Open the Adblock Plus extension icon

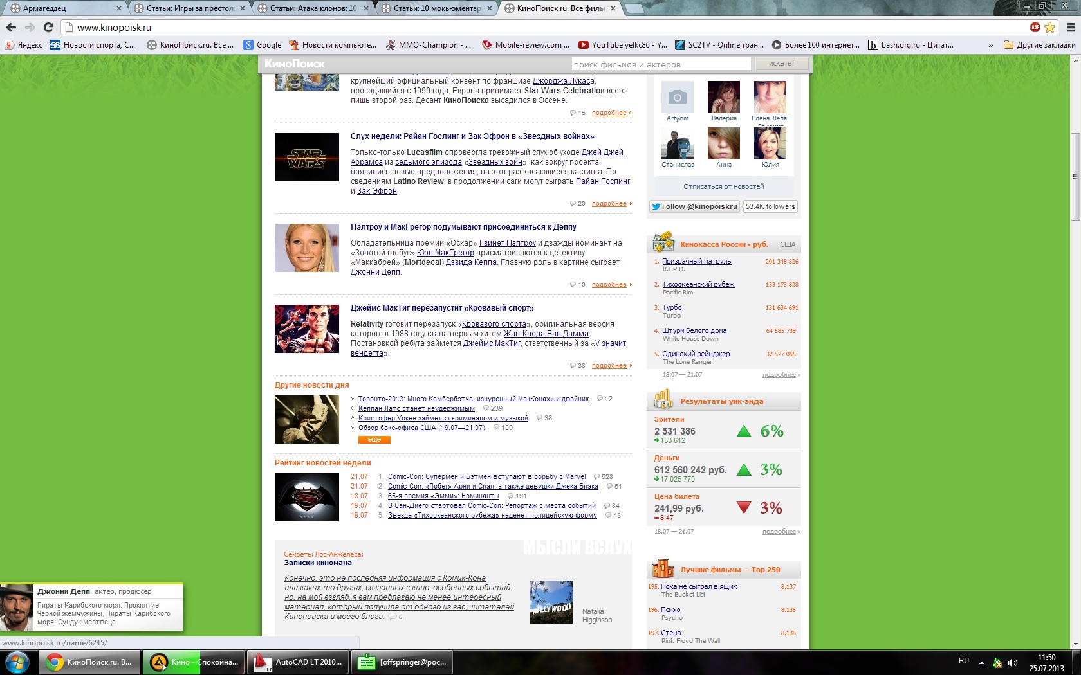1035,27
